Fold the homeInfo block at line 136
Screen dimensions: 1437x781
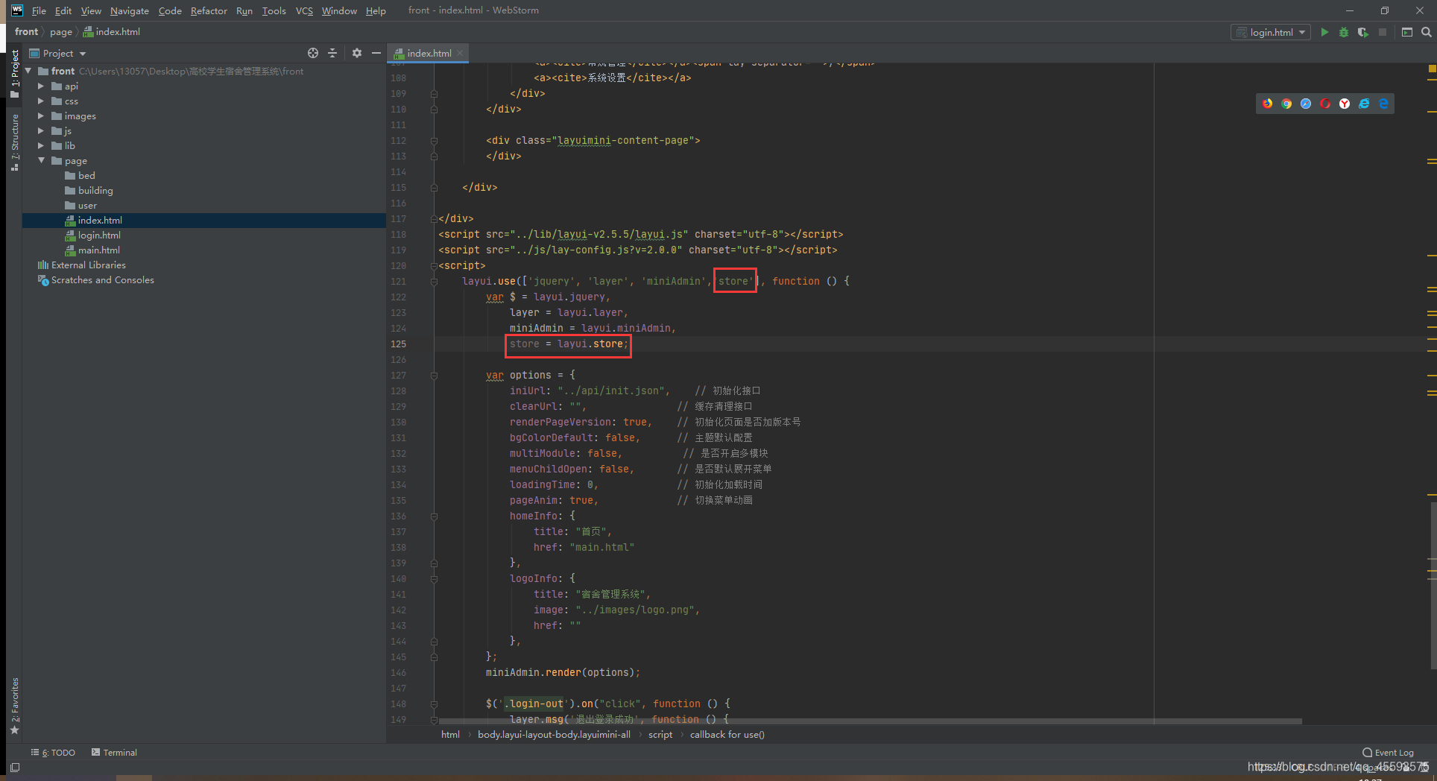pyautogui.click(x=434, y=516)
